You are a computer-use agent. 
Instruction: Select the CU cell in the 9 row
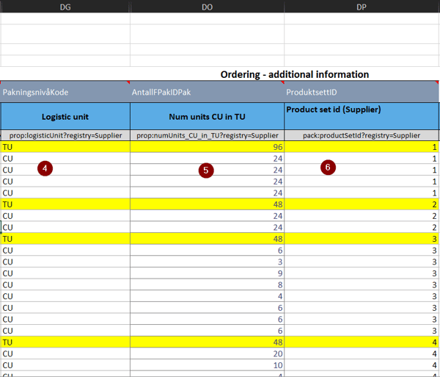tap(65, 273)
